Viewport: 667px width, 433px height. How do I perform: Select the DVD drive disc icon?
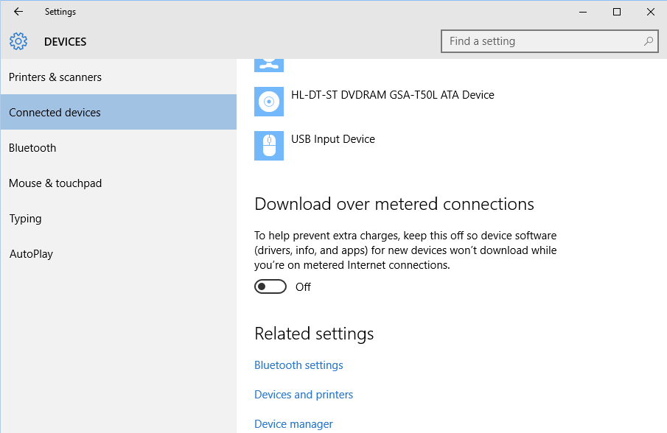click(269, 102)
